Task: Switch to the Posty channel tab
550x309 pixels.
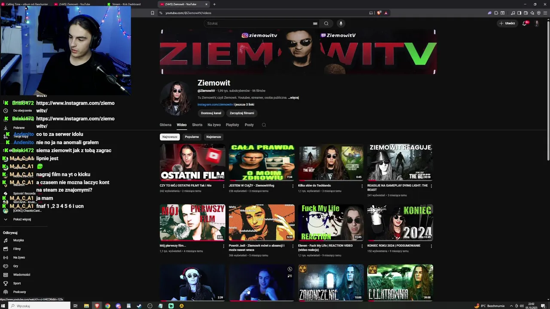Action: point(249,125)
